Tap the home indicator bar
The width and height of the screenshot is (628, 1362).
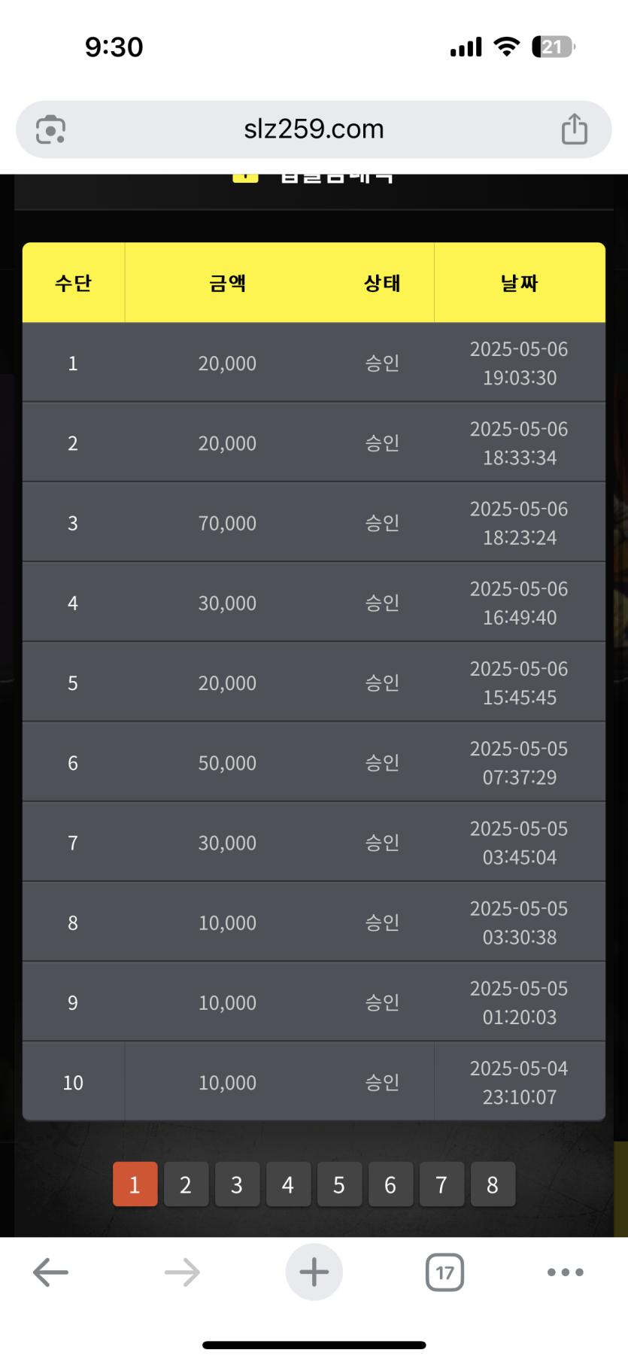[314, 1345]
